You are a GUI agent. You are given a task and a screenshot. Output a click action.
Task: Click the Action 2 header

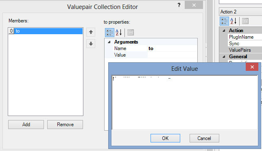coord(240,12)
